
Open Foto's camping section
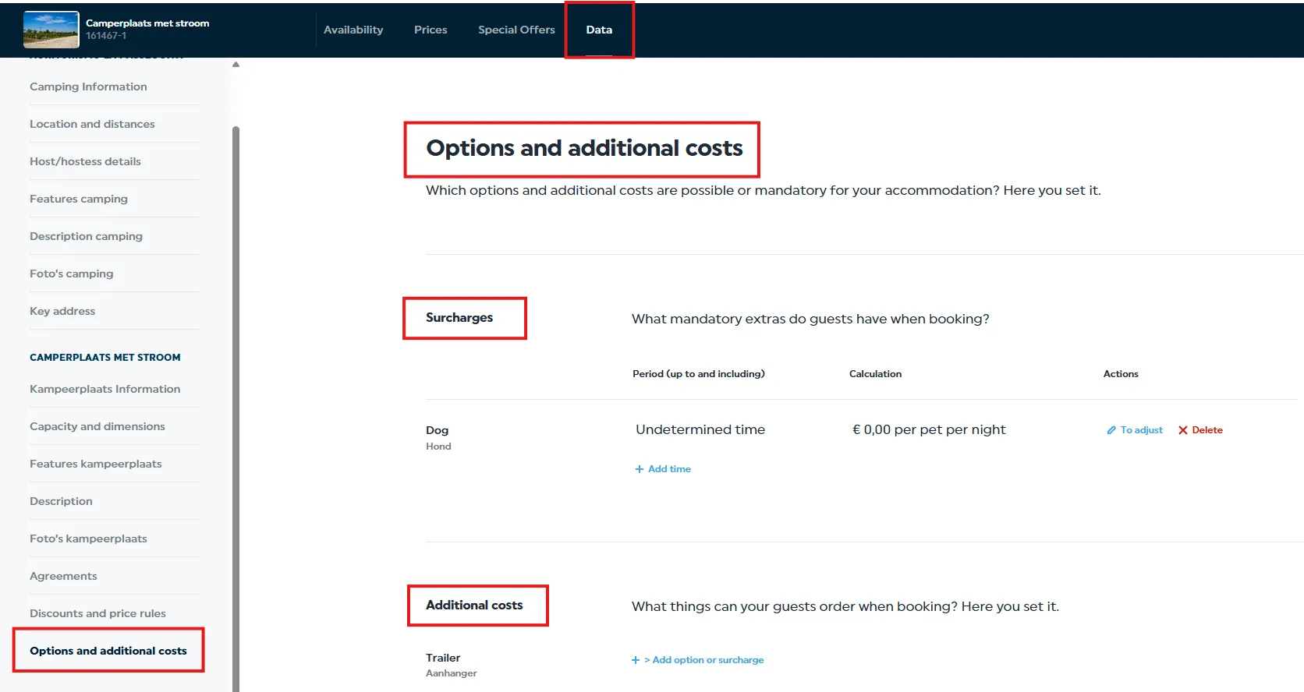point(71,274)
